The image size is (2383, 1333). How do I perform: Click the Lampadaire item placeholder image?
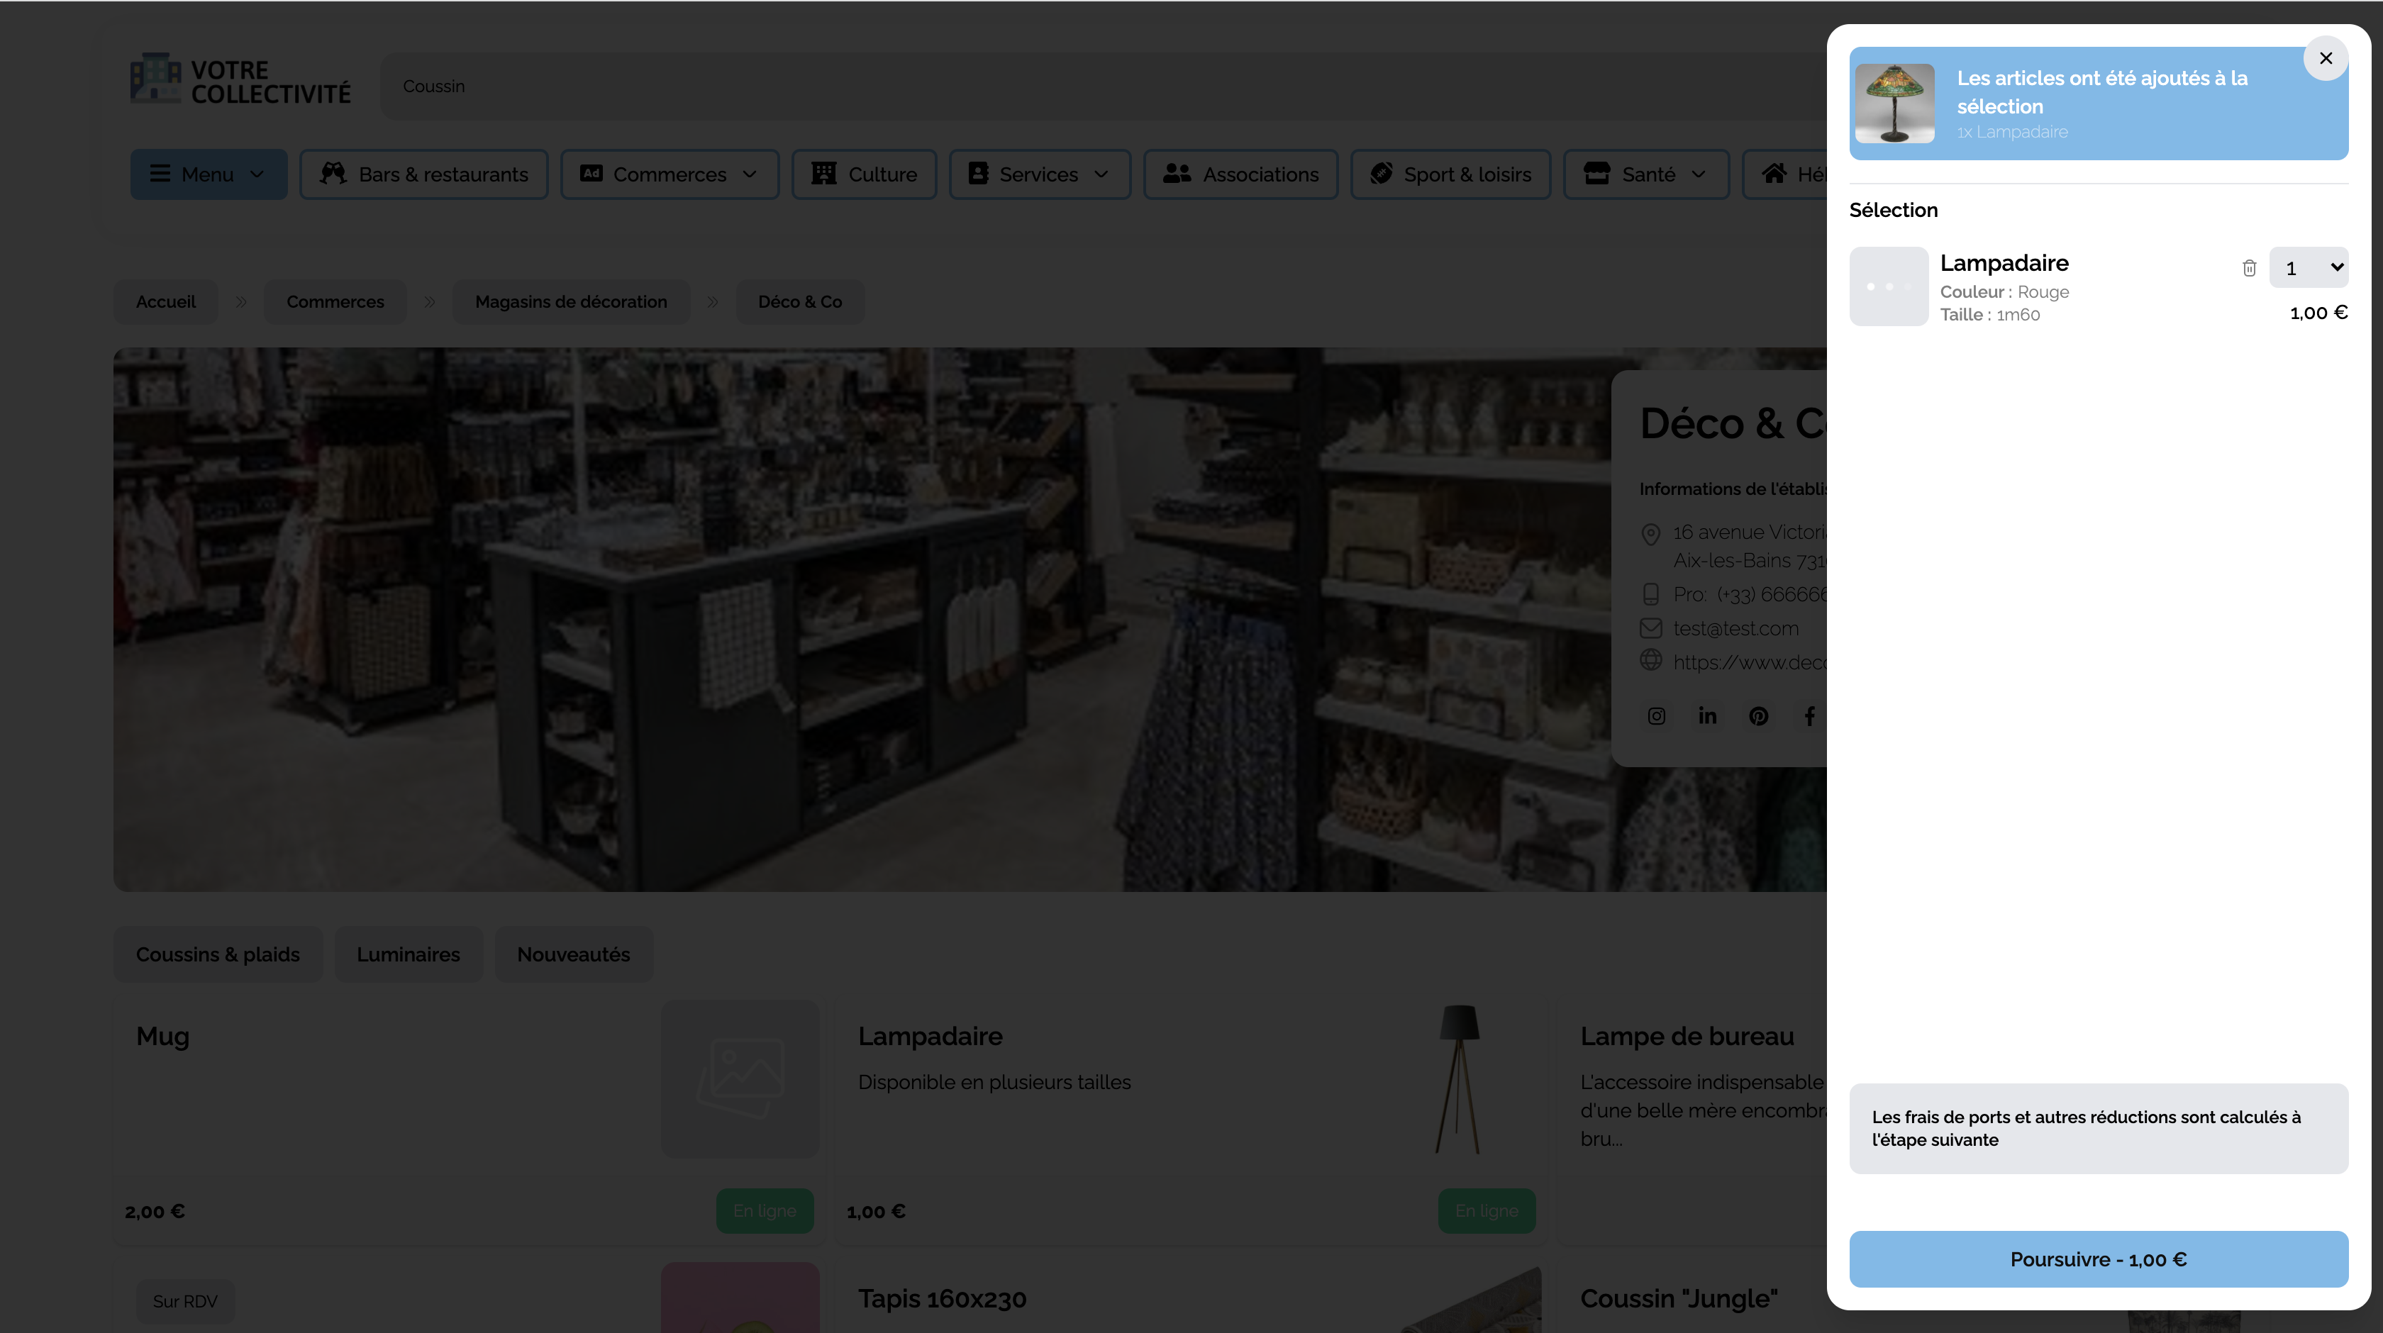click(x=1888, y=286)
